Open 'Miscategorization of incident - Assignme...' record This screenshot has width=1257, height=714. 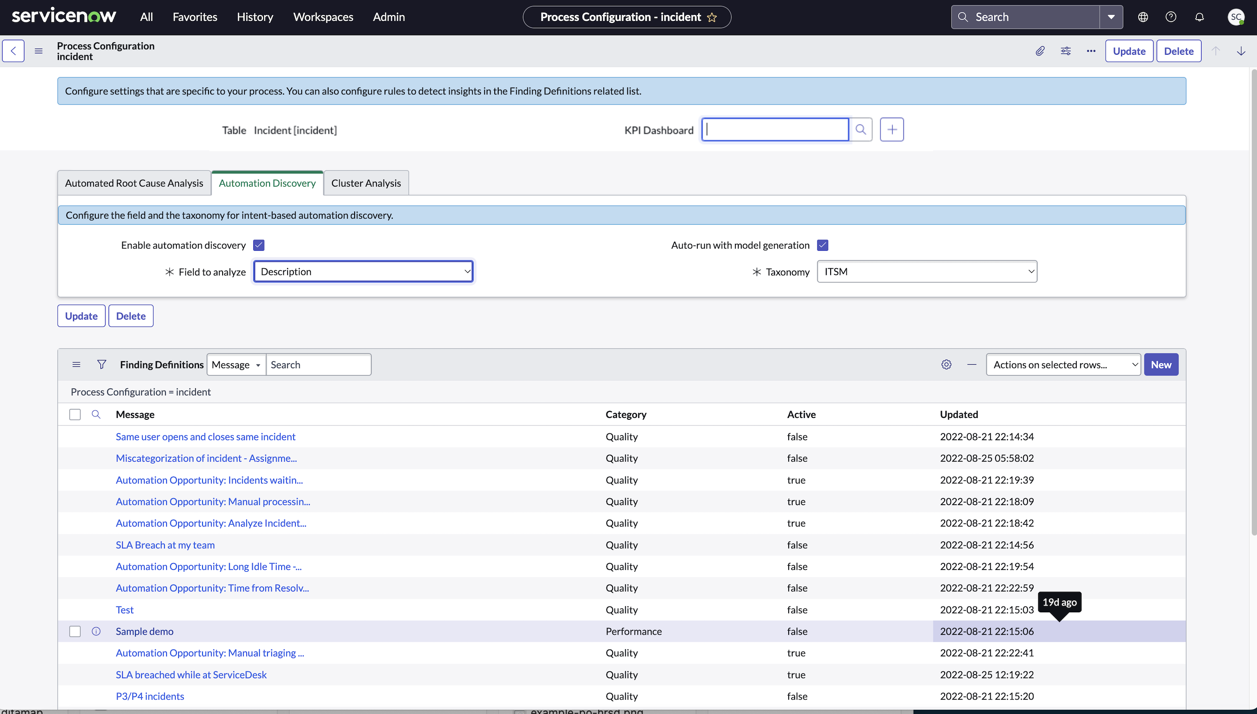(x=206, y=458)
